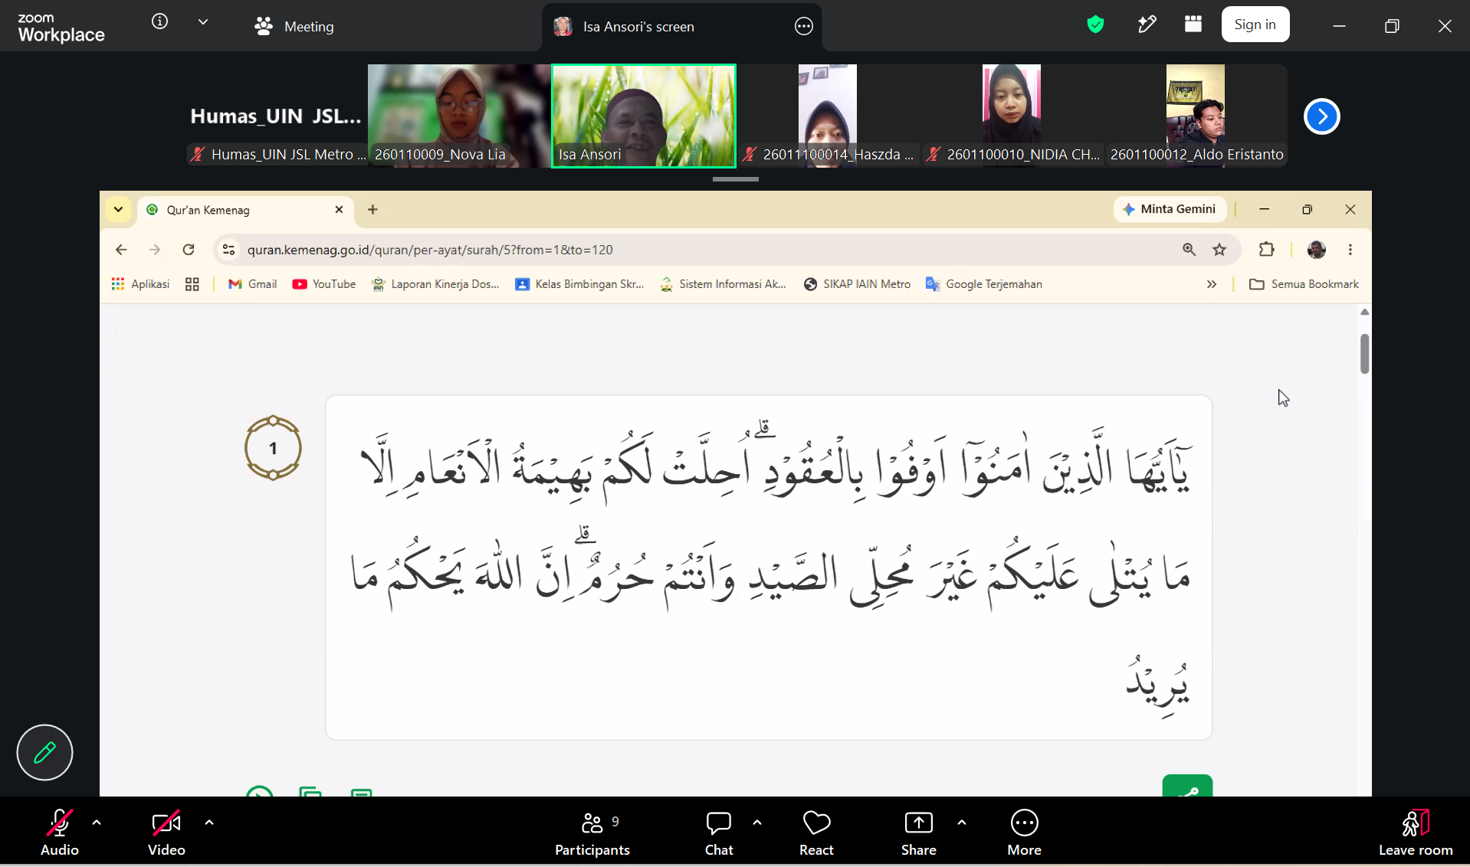Select Isa Ansori's video thumbnail

[x=644, y=116]
